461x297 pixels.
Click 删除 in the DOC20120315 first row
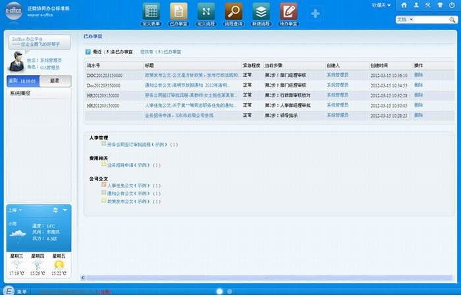coord(418,75)
